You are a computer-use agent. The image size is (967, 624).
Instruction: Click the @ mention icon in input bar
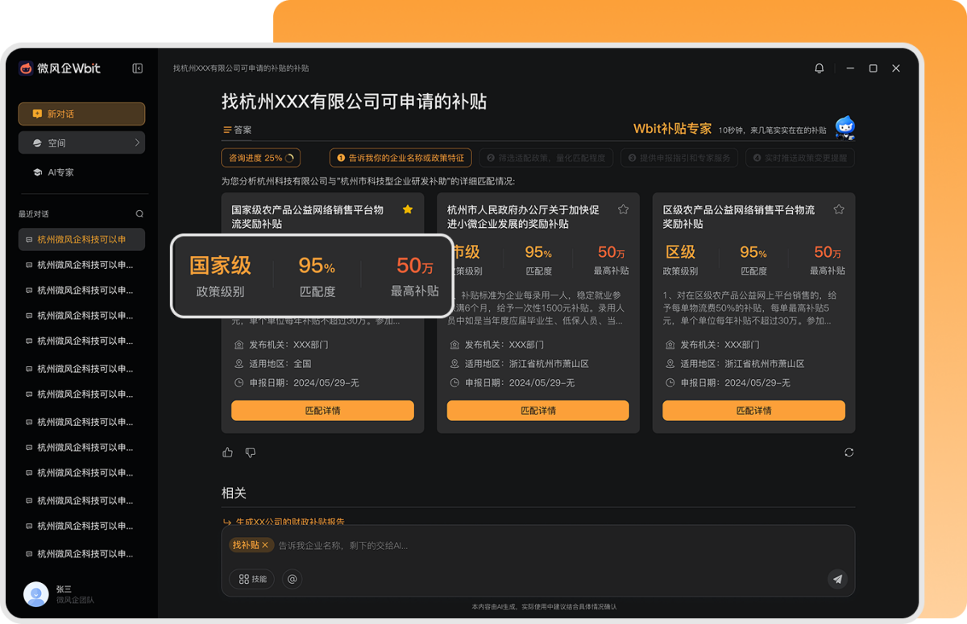click(292, 579)
